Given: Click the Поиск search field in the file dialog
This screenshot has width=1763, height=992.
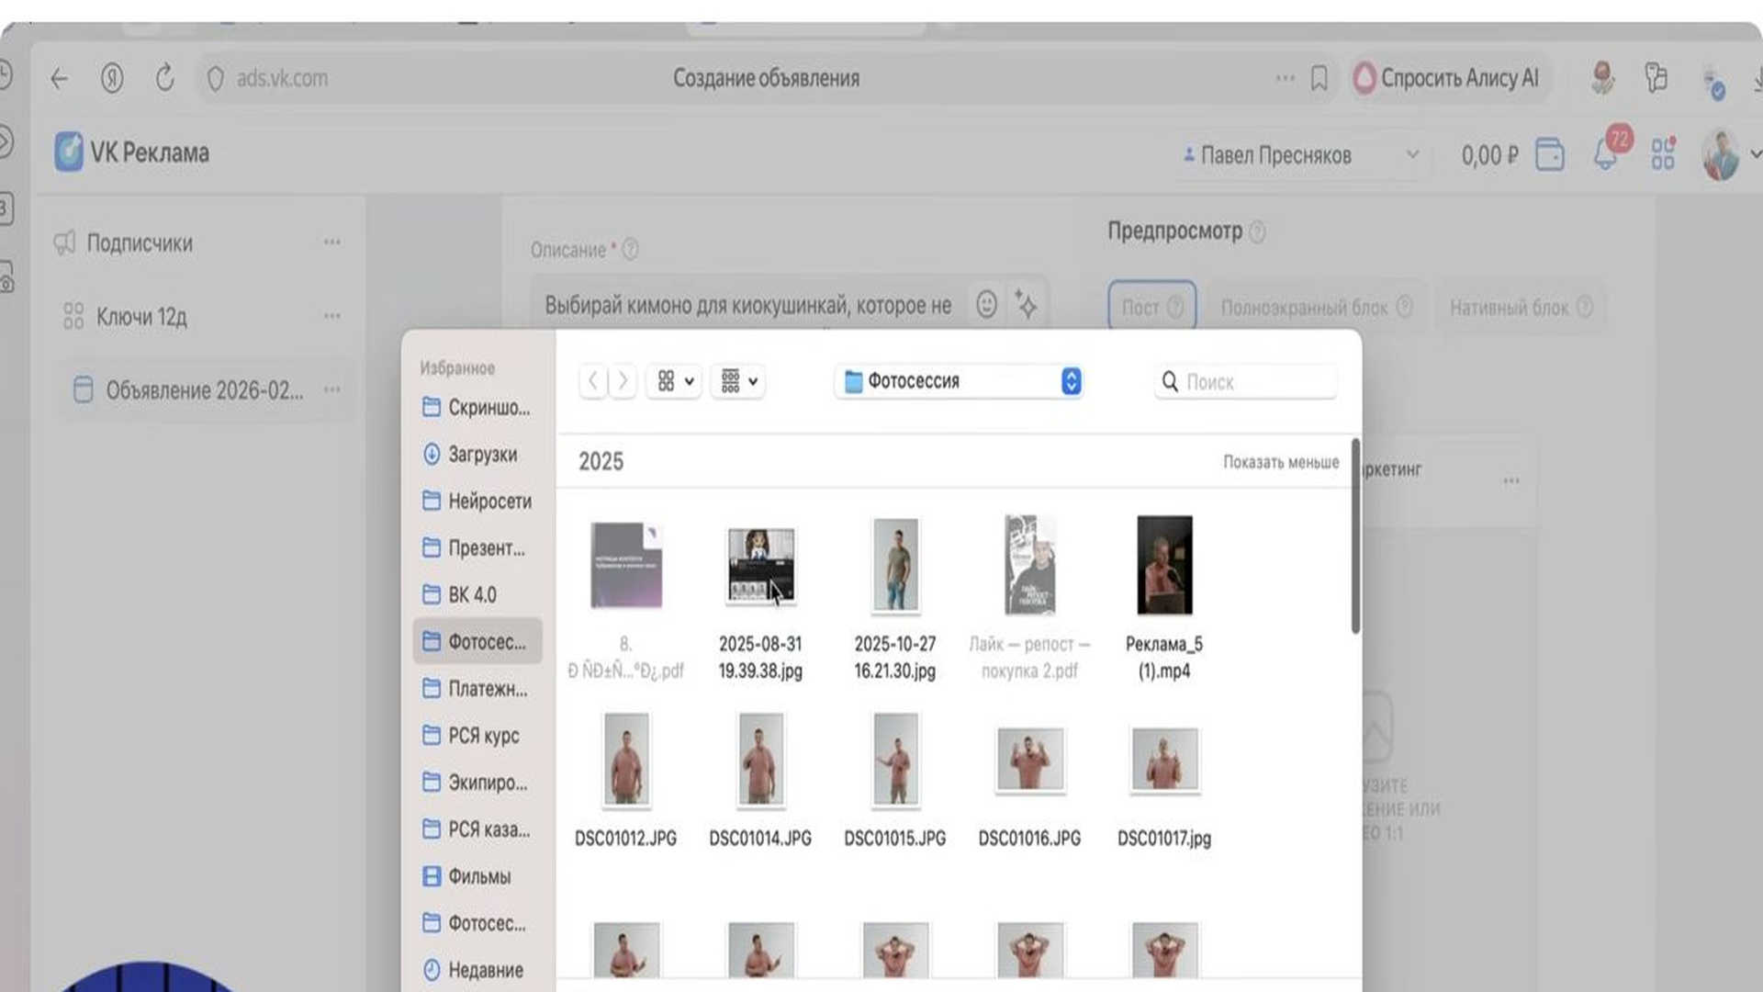Looking at the screenshot, I should tap(1245, 381).
